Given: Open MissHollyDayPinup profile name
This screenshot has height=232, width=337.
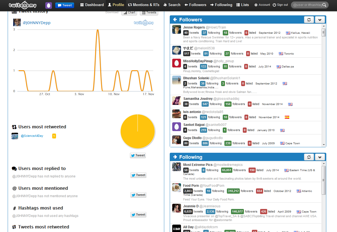Looking at the screenshot, I should tap(198, 61).
